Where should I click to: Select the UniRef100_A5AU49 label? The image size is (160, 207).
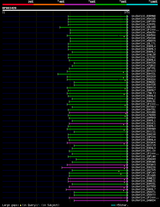click(143, 159)
